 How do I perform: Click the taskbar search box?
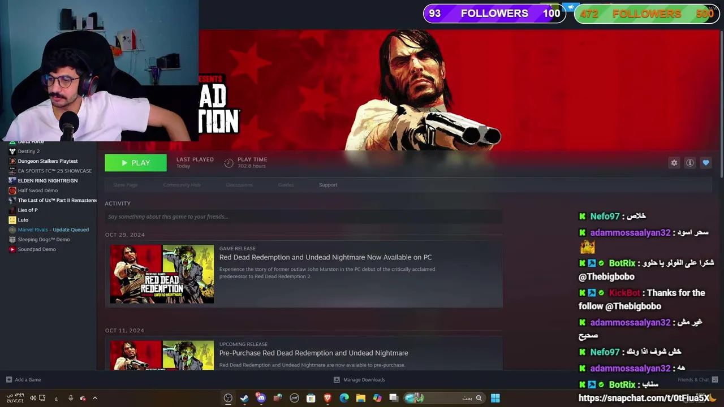coord(443,398)
